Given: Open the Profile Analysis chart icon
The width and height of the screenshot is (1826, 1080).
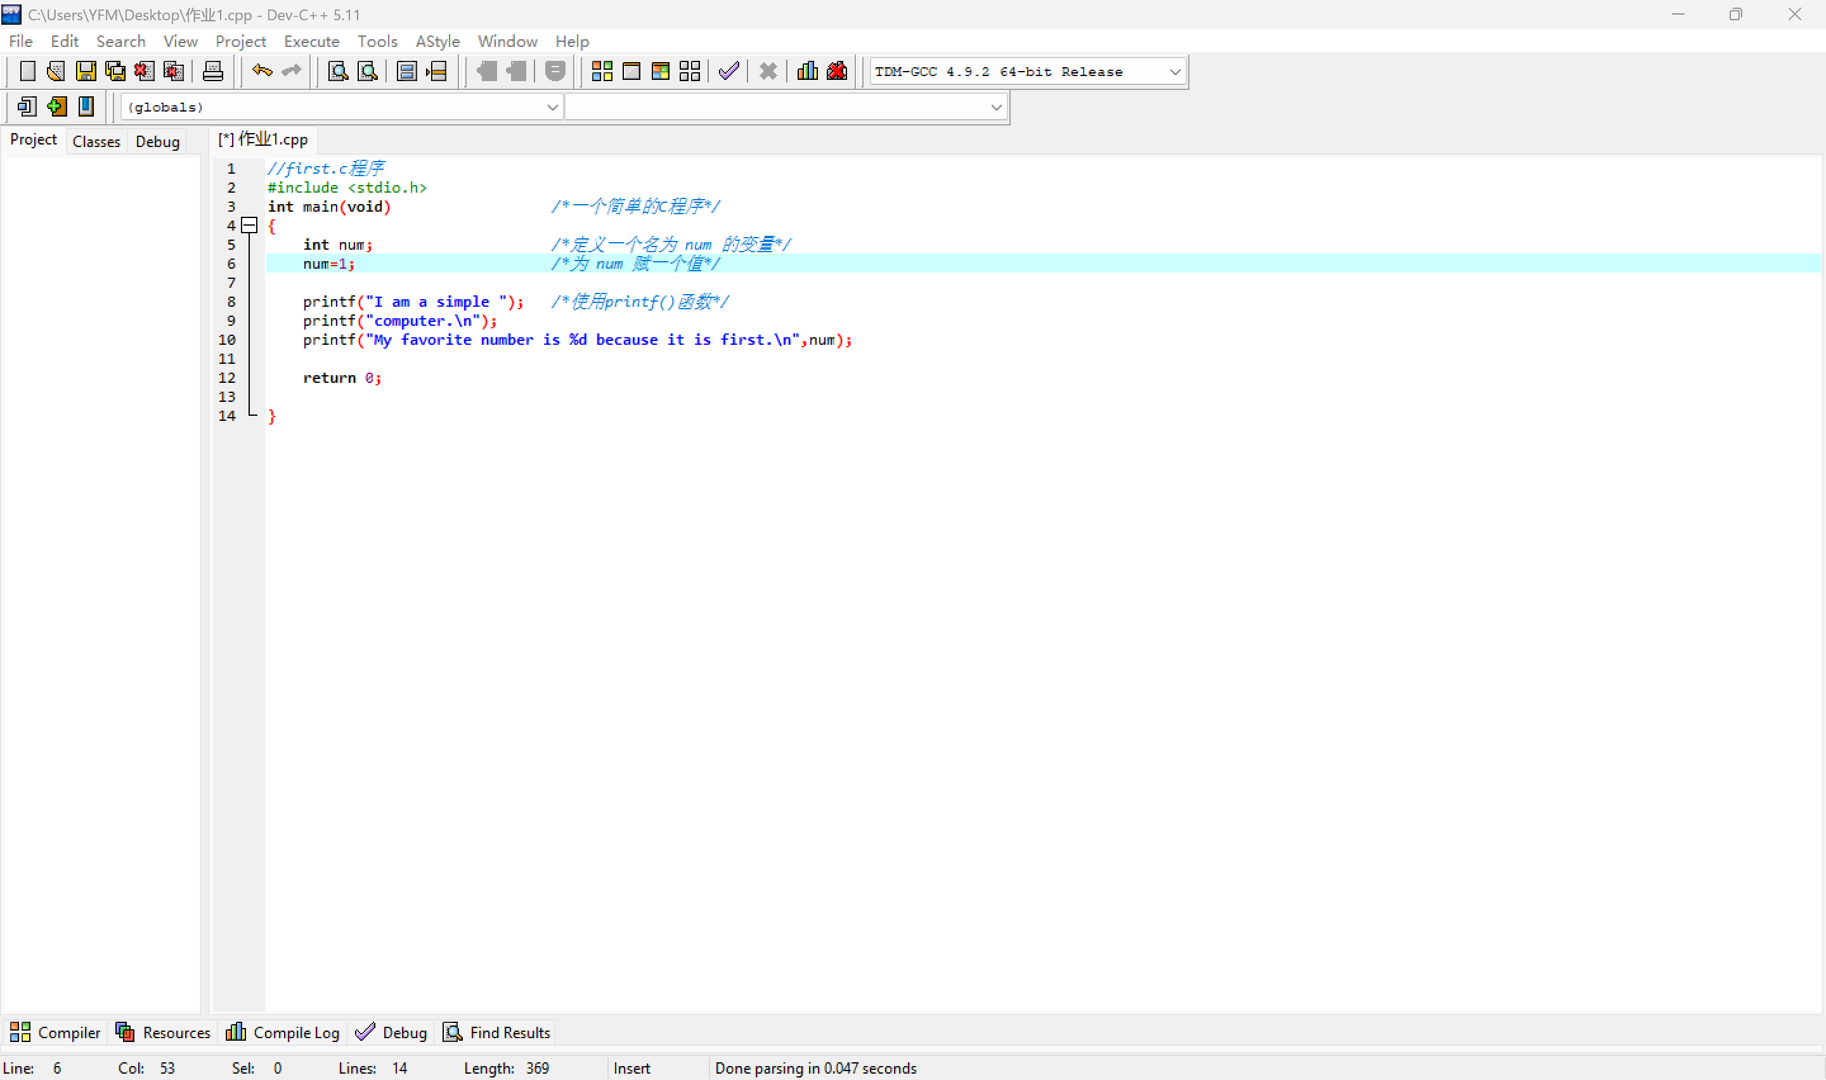Looking at the screenshot, I should [807, 72].
